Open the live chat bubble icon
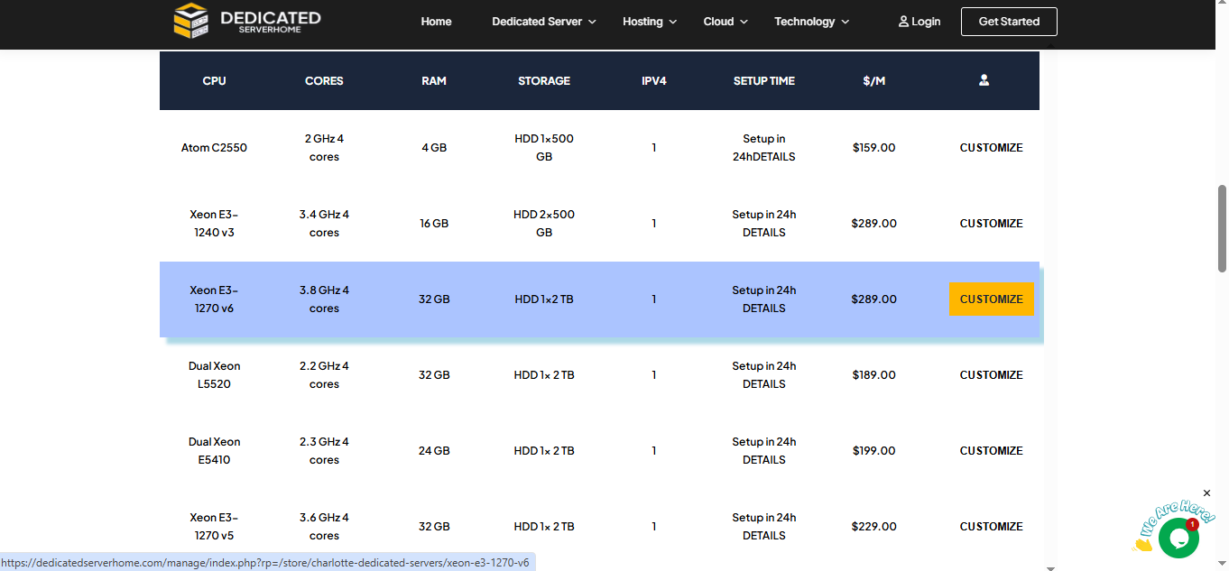This screenshot has width=1229, height=571. pos(1178,539)
